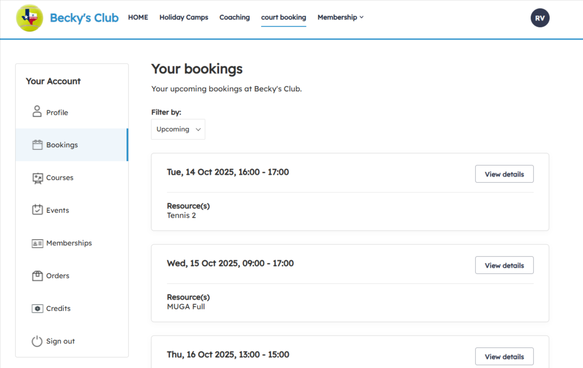Click the Memberships card icon

pos(37,243)
